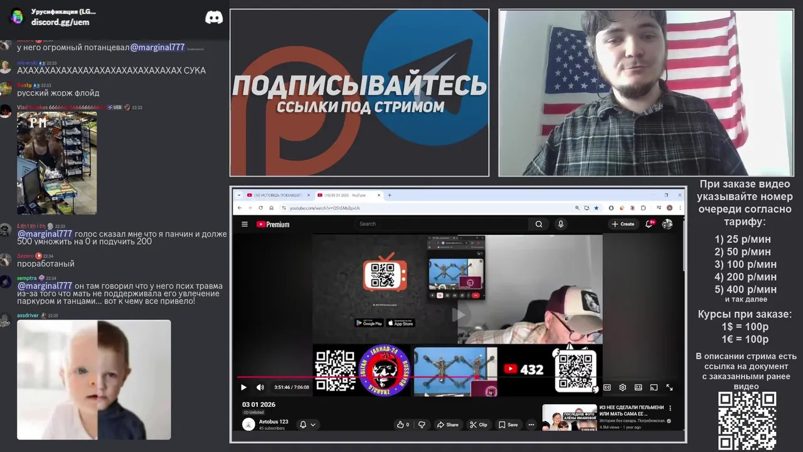Expand the channel notification bell dropdown
Viewport: 803px width, 452px height.
(307, 424)
